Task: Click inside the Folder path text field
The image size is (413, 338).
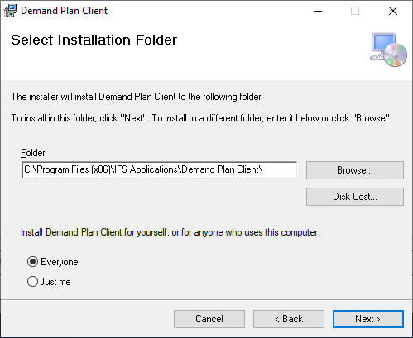Action: click(159, 169)
